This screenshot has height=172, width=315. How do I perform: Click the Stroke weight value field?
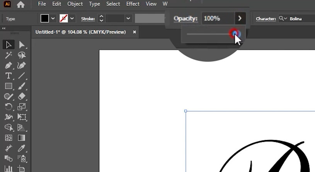[115, 19]
